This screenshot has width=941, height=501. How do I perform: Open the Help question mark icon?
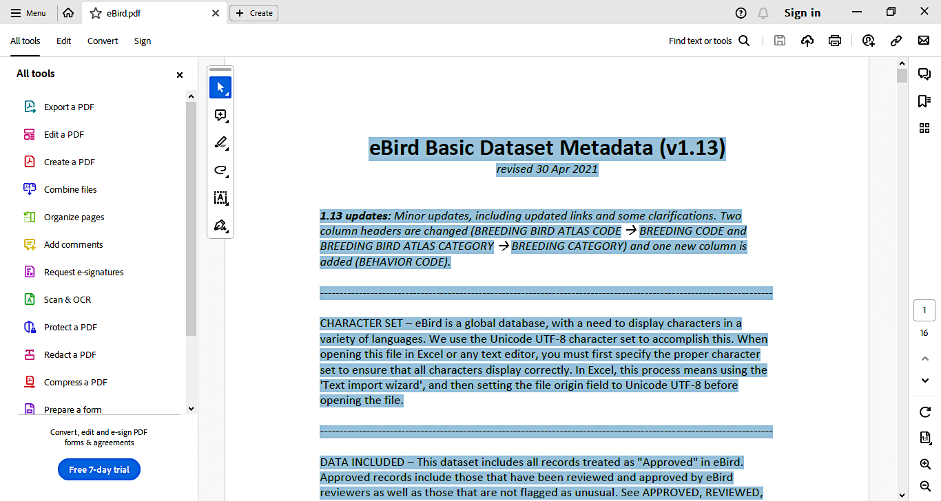(741, 13)
